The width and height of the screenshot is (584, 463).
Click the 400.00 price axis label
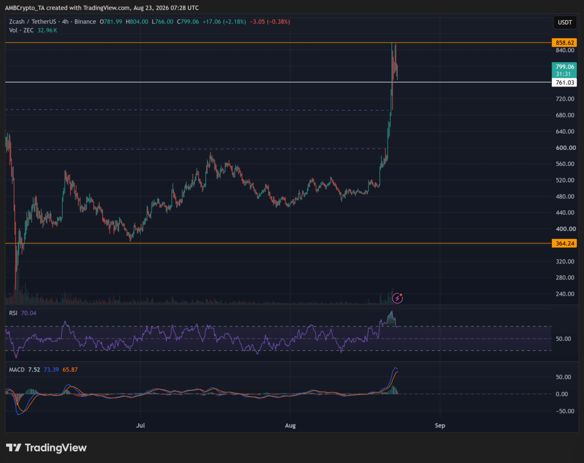[x=566, y=229]
